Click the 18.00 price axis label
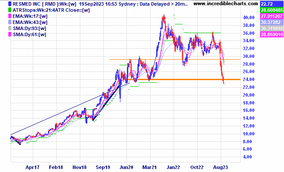284x172 pixels. [249, 103]
